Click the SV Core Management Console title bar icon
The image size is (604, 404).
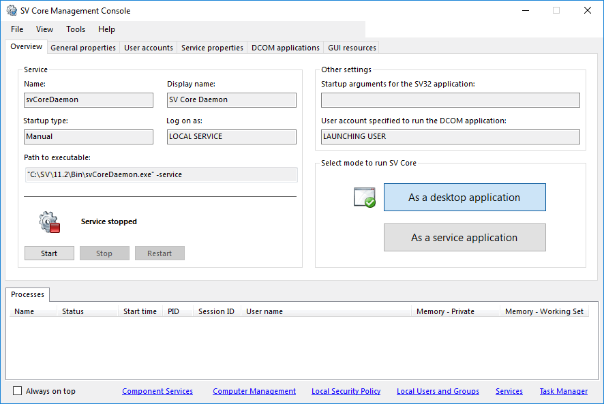pos(11,10)
